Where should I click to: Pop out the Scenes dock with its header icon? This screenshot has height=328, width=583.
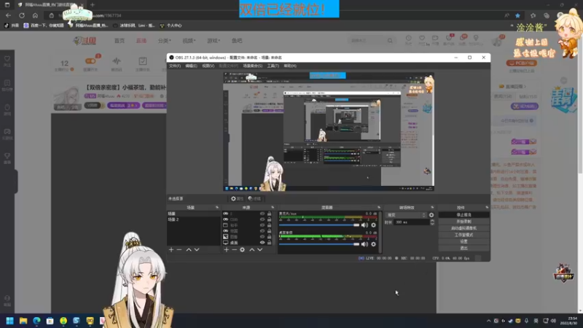(x=216, y=208)
